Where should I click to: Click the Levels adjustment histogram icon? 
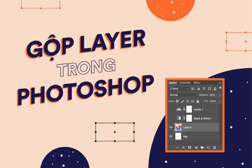pyautogui.click(x=179, y=109)
